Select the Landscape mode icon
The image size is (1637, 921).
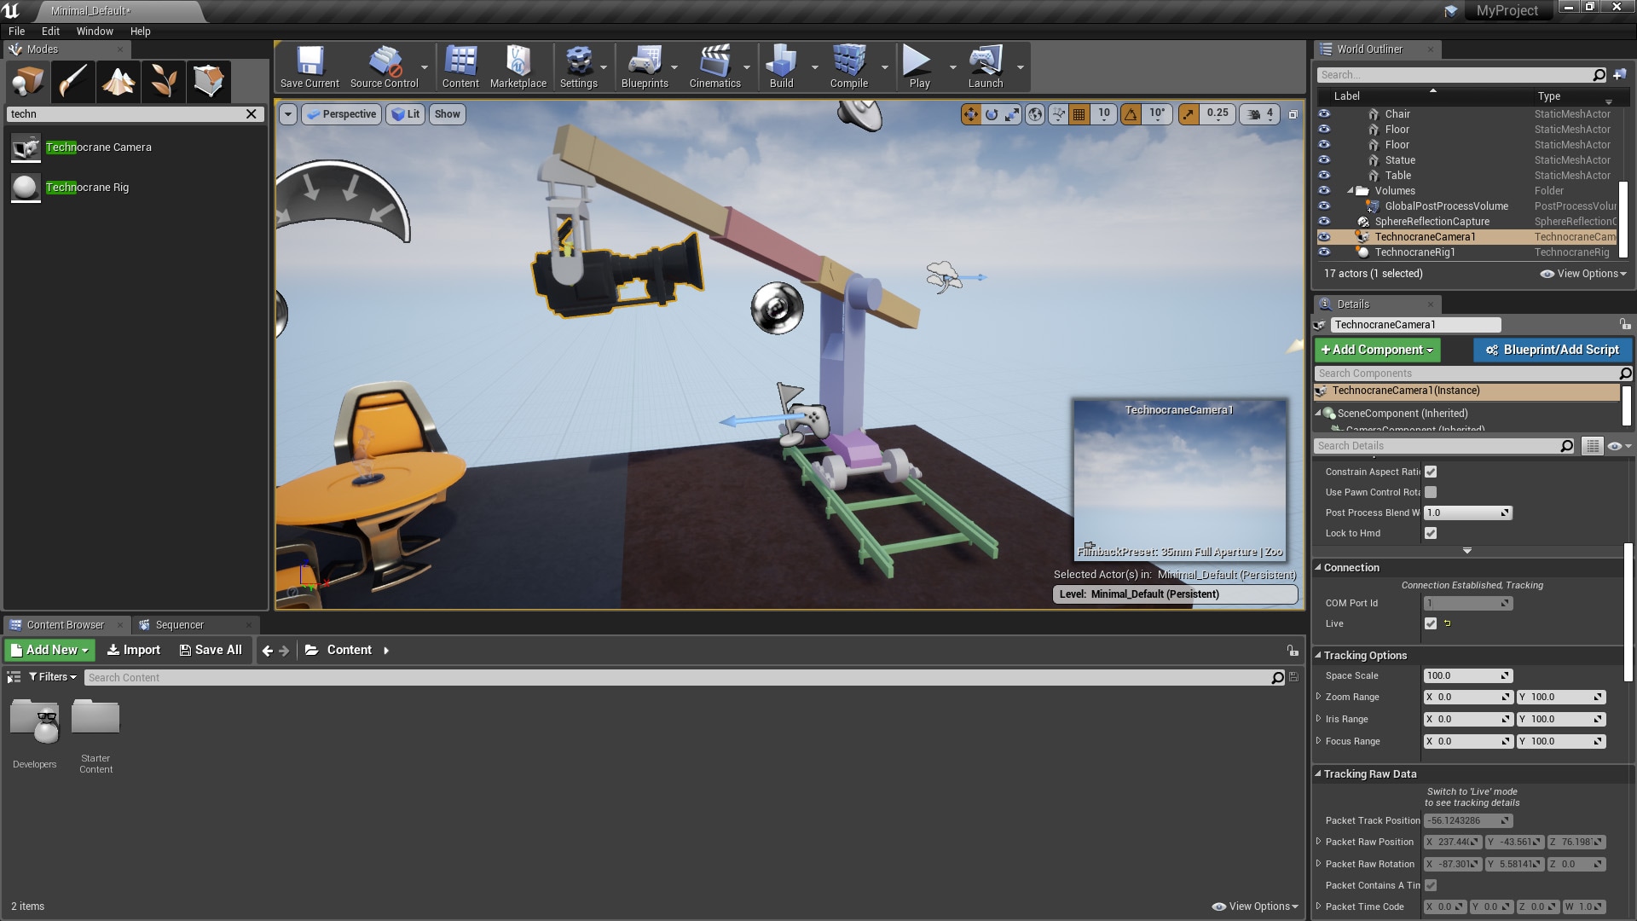tap(119, 81)
